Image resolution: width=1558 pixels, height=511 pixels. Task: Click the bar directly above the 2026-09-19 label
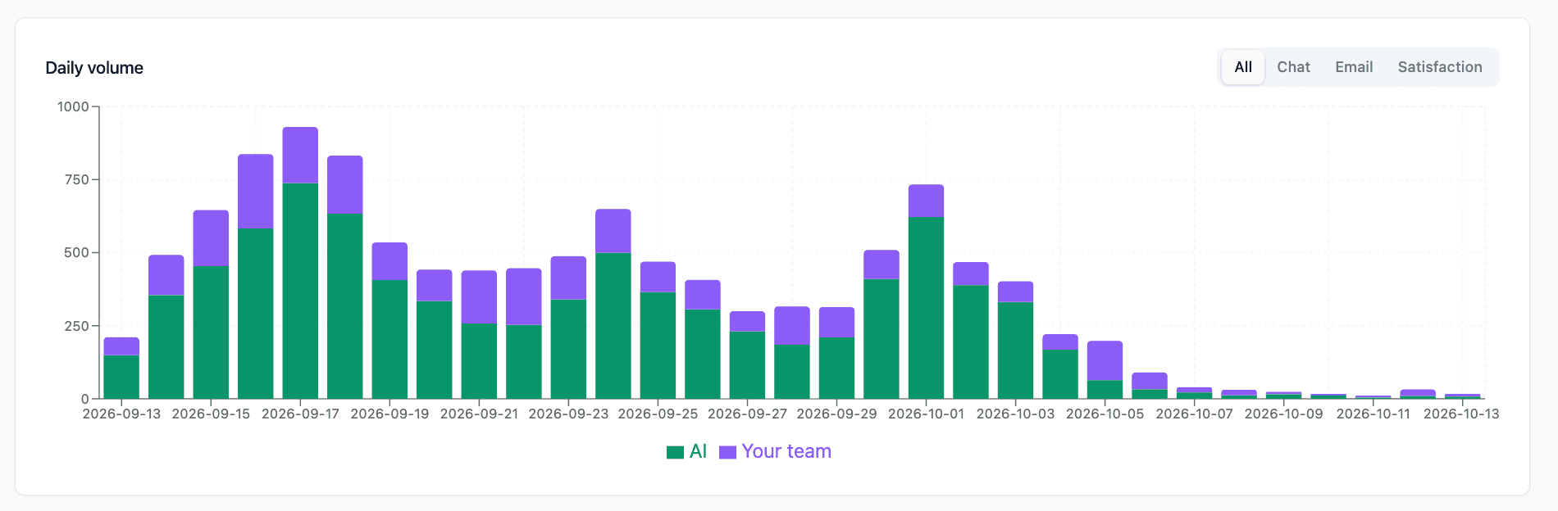coord(389,321)
